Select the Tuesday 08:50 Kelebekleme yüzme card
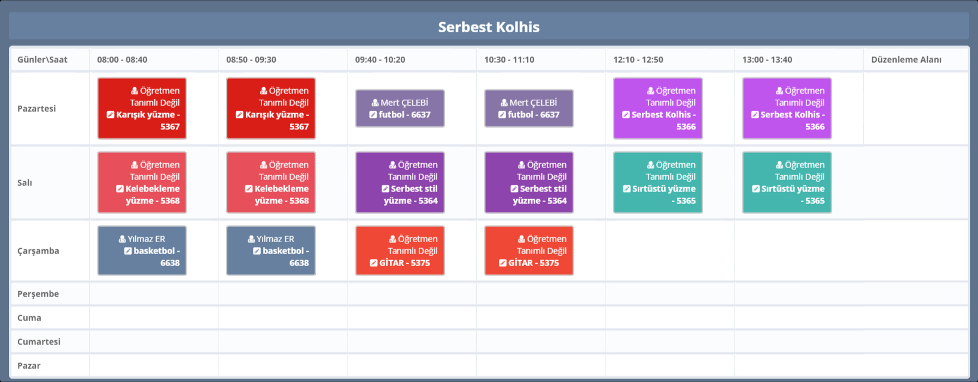This screenshot has width=978, height=382. 270,182
